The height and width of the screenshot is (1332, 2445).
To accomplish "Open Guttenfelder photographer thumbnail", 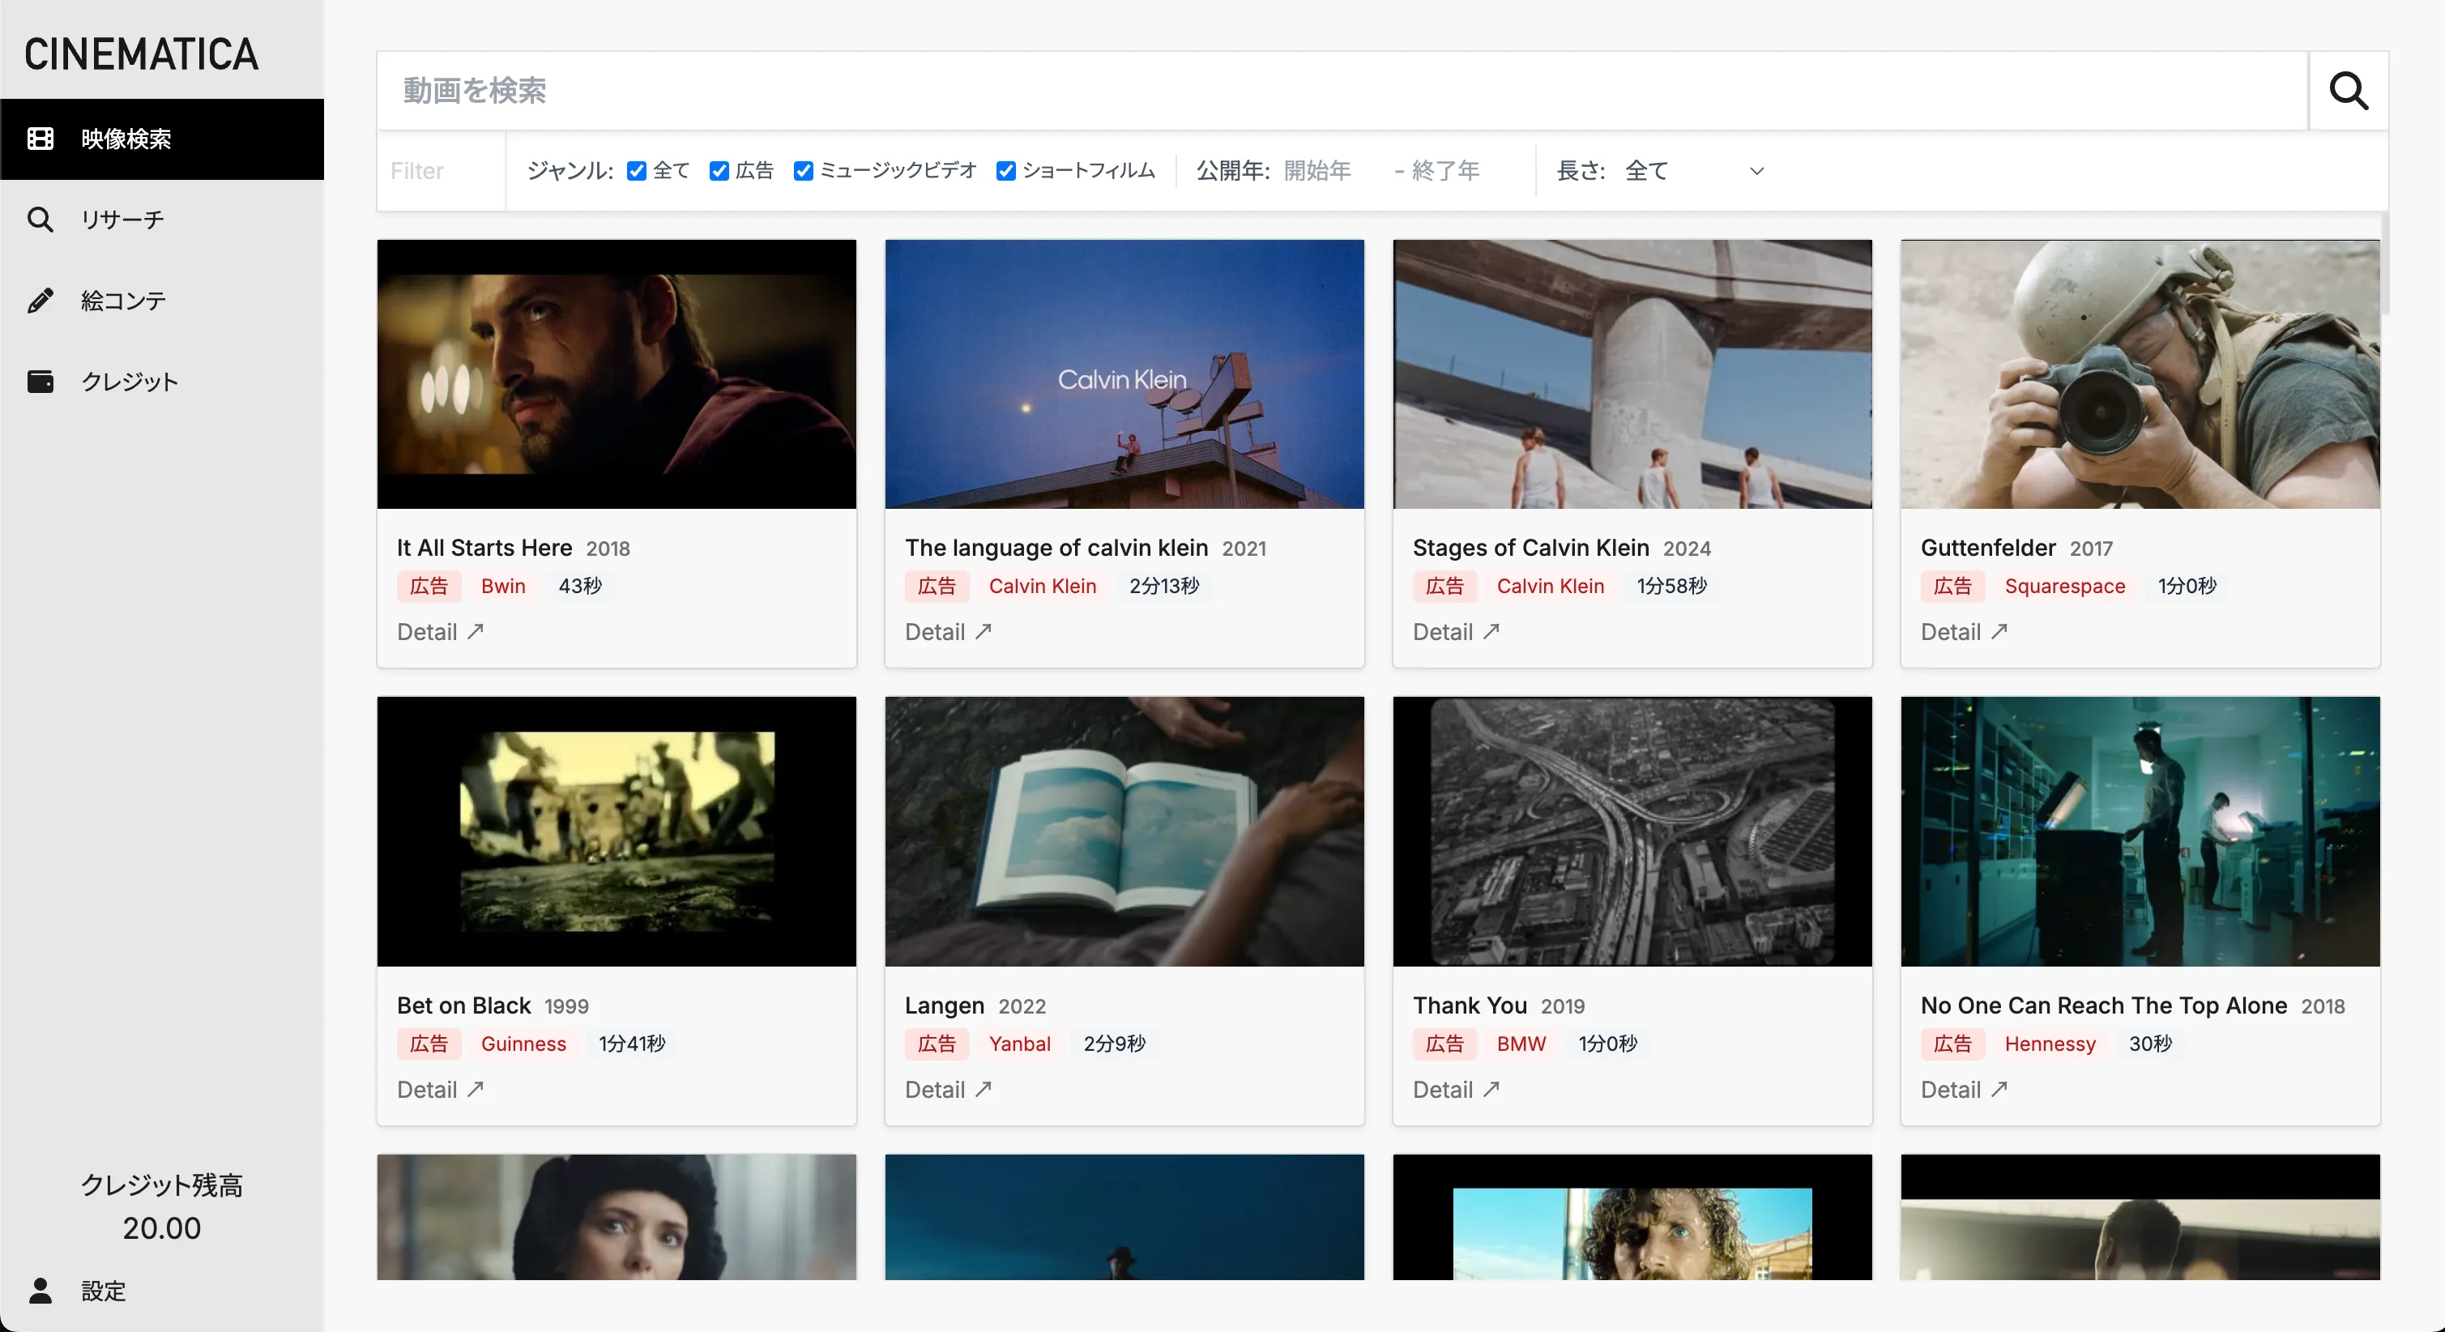I will point(2140,374).
